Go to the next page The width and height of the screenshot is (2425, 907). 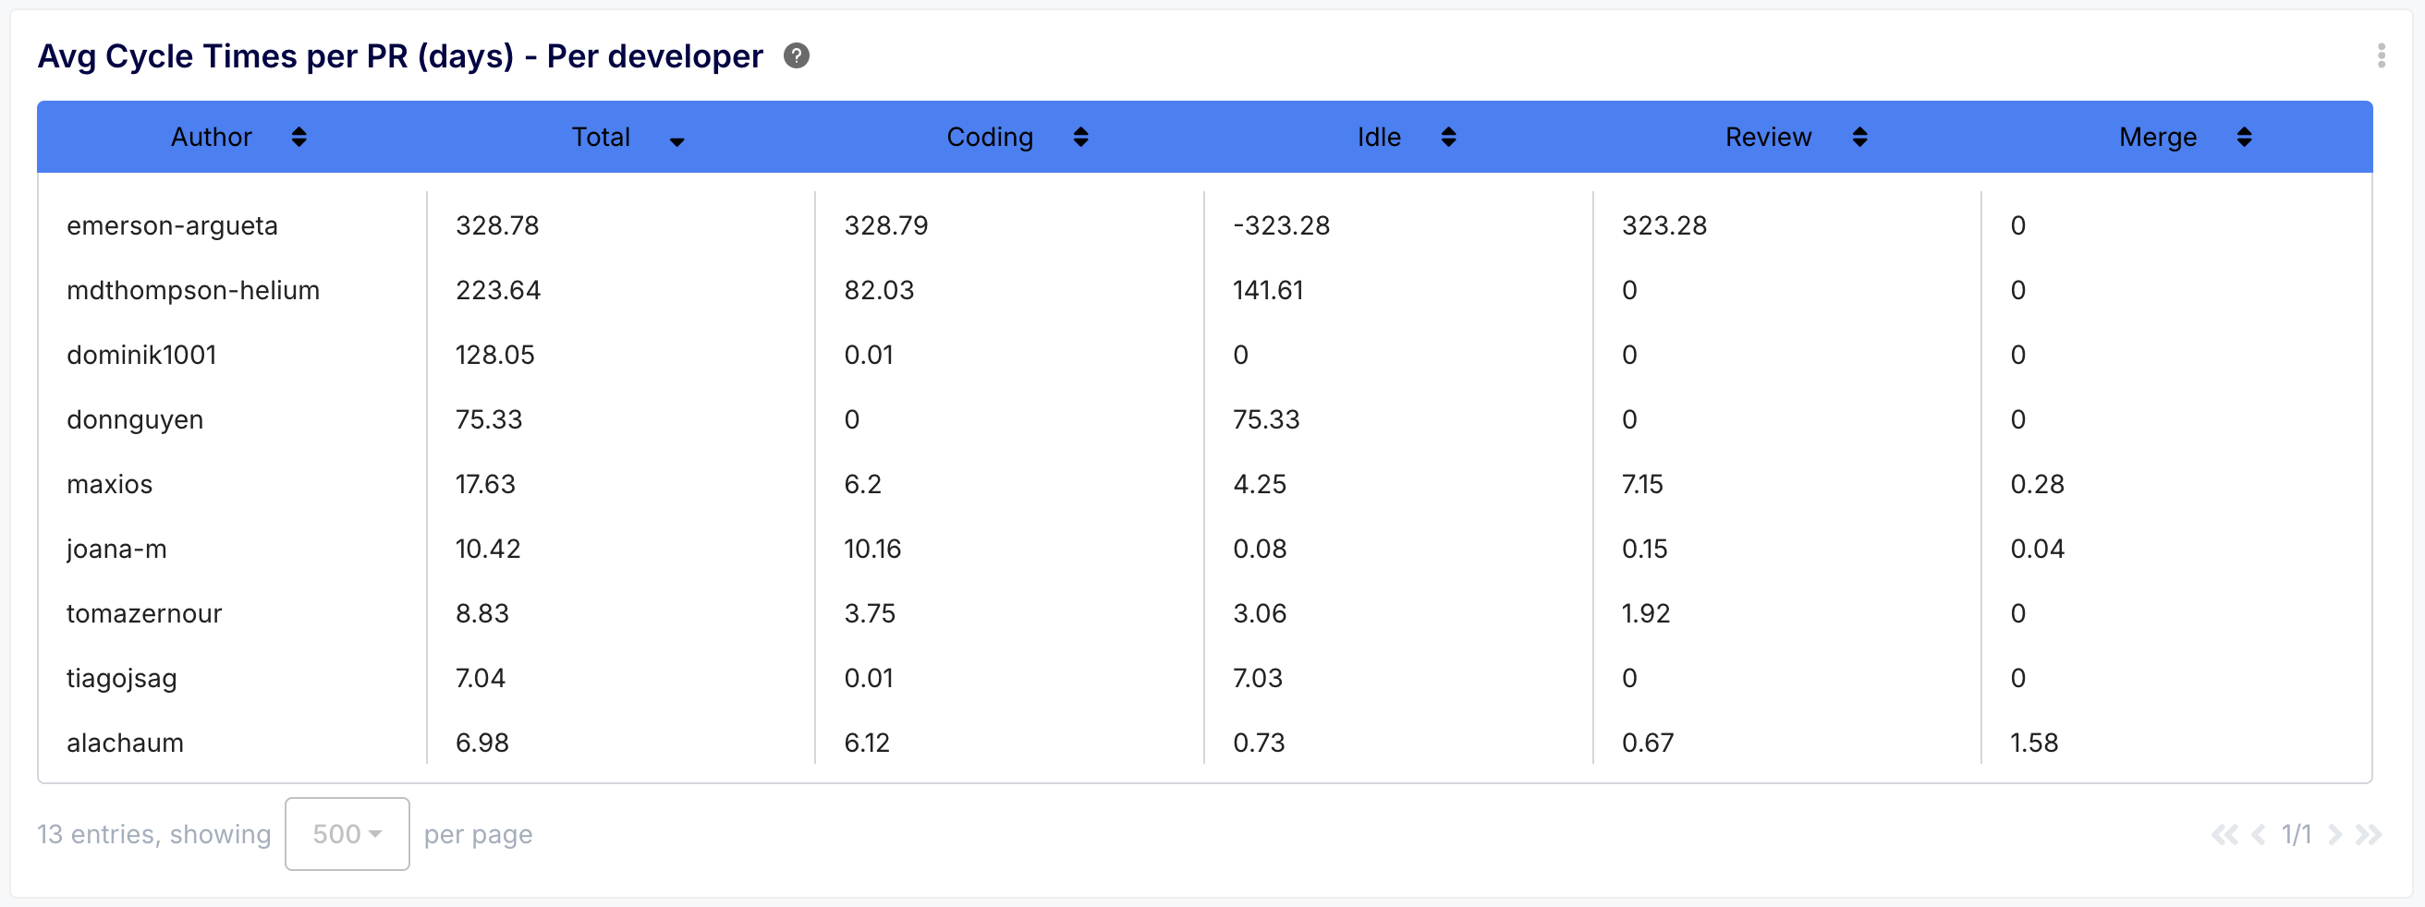tap(2334, 835)
